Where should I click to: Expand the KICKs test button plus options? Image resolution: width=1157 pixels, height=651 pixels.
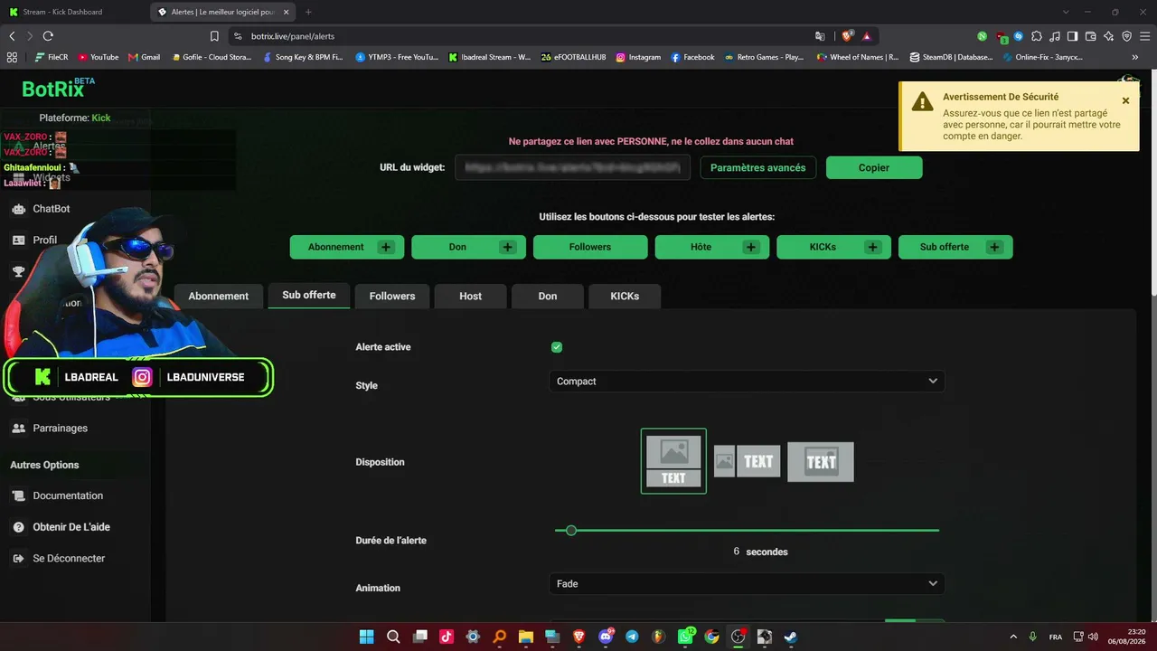(872, 247)
